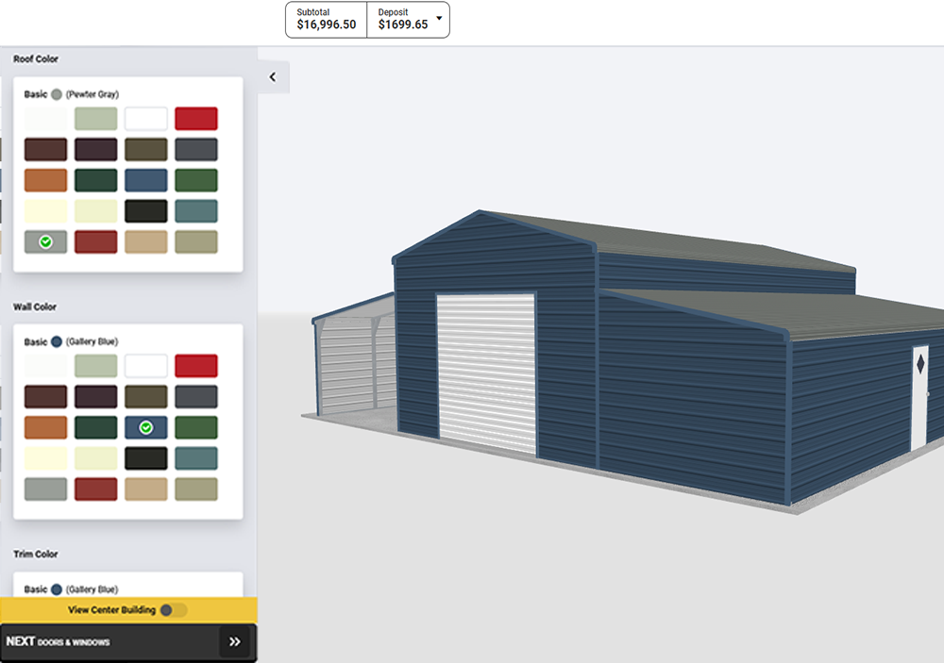
Task: Select the walk-in door with diamond window
Action: click(919, 398)
